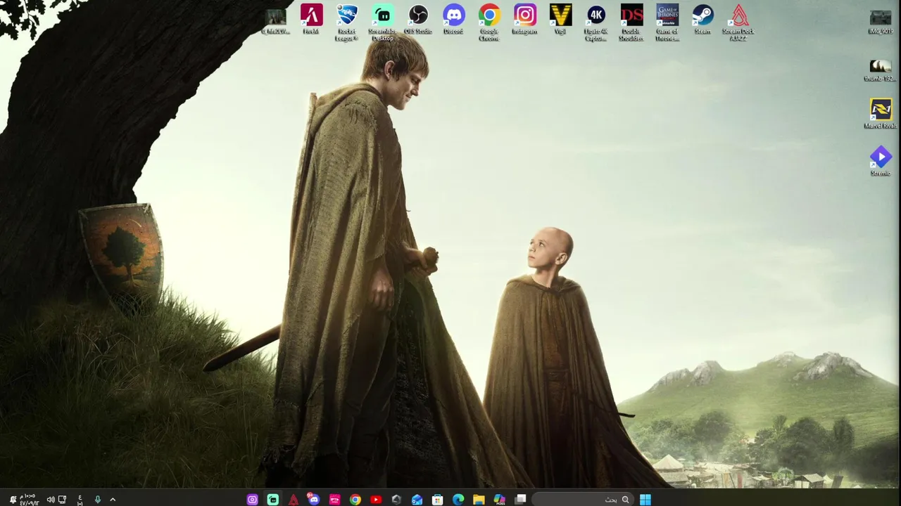
Task: Open the IPTV app on taskbar
Action: pos(334,500)
